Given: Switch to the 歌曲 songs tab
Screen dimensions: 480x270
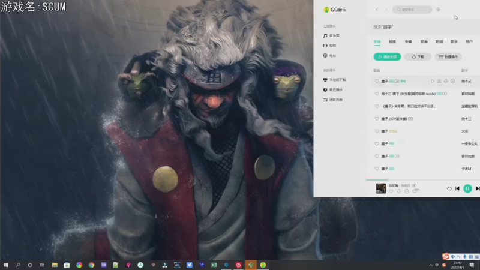Looking at the screenshot, I should click(377, 41).
